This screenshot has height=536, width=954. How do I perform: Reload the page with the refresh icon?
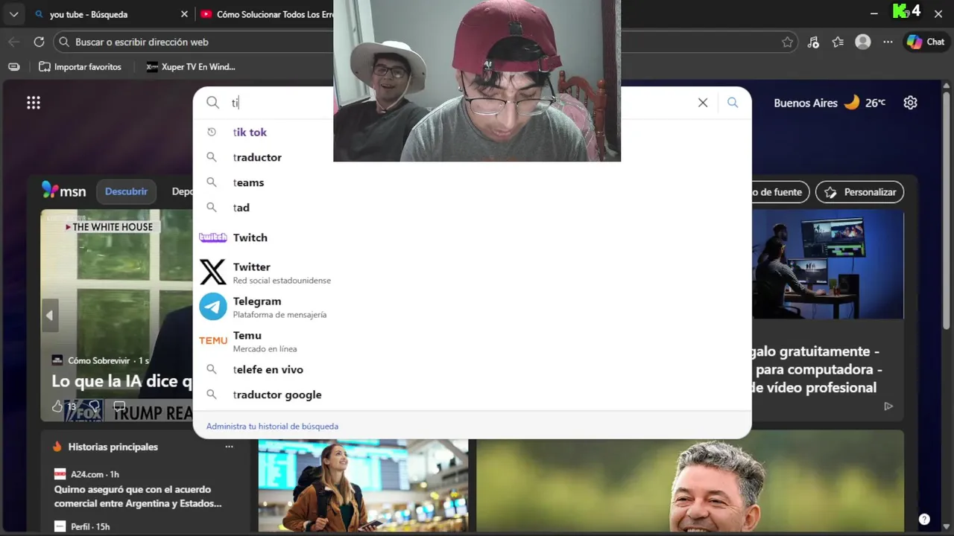[x=39, y=42]
